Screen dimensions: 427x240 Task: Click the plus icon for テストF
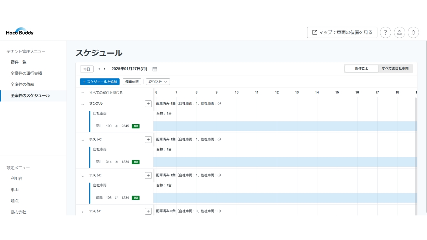coord(148,211)
